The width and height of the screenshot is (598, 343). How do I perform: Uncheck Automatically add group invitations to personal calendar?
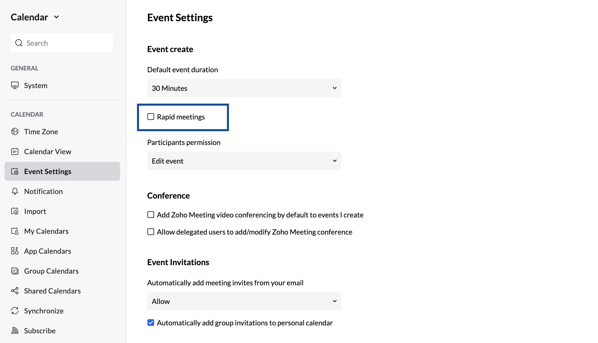click(151, 323)
